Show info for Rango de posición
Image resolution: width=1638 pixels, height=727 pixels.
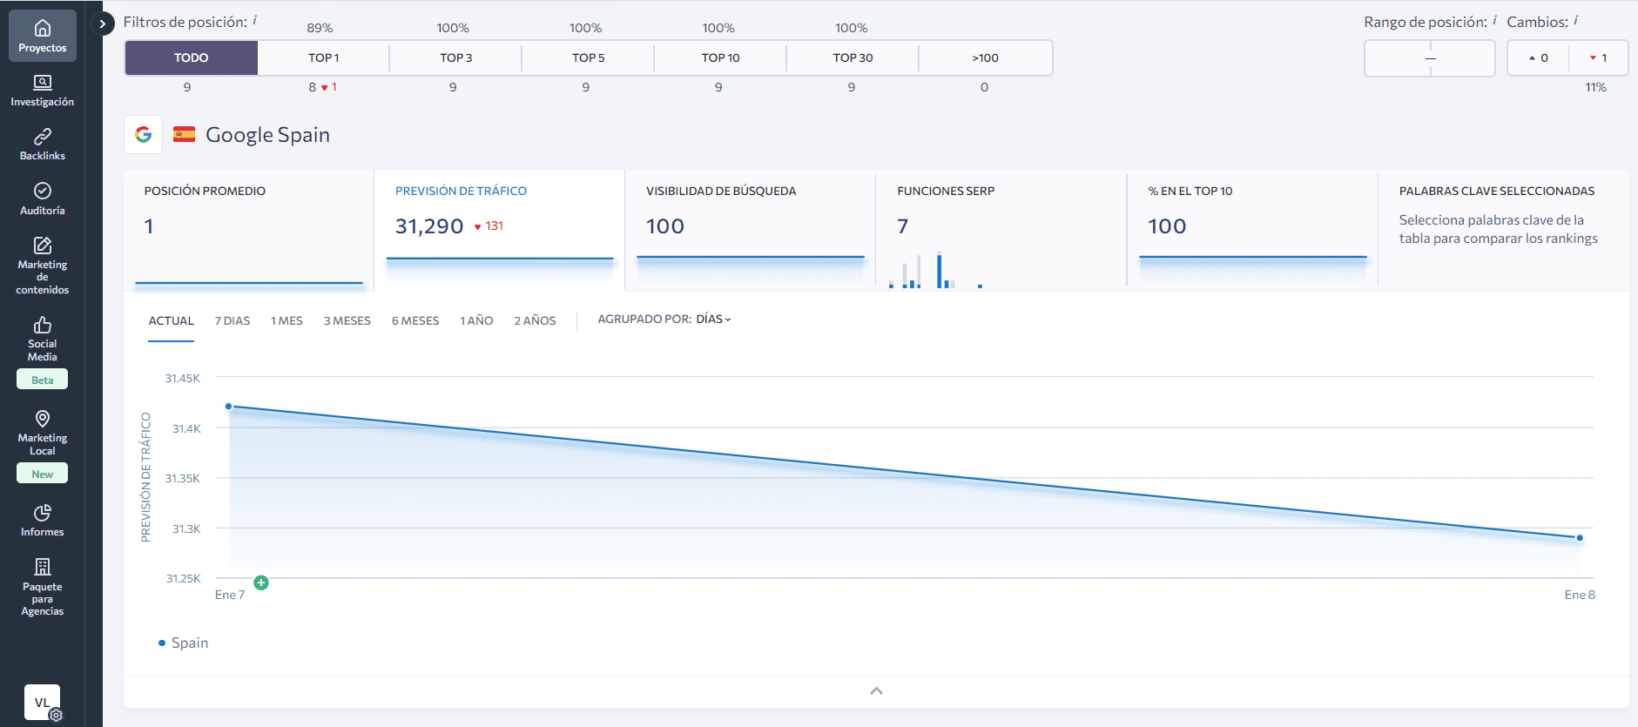pos(1494,20)
